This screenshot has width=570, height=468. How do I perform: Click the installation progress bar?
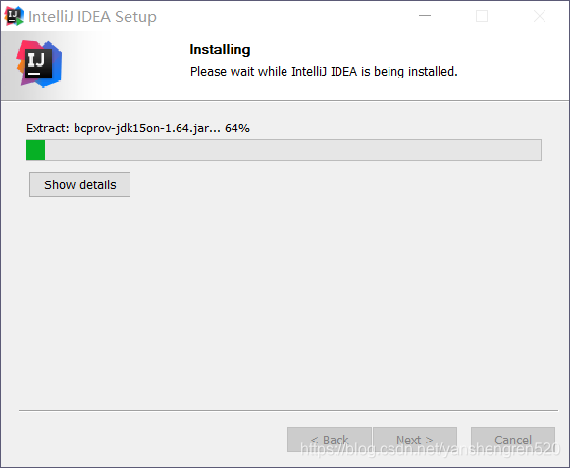click(284, 150)
